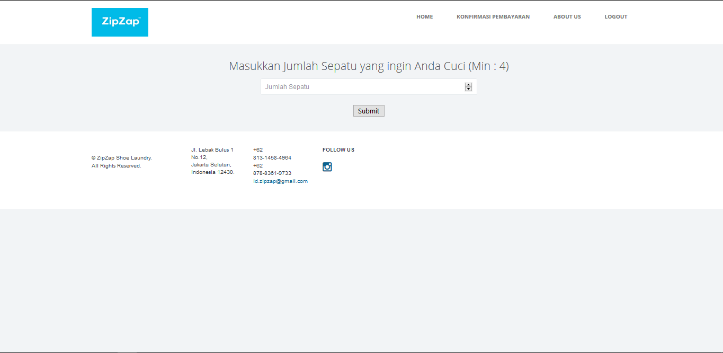Click the Masukkan Jumlah Sepatu heading

pyautogui.click(x=368, y=66)
